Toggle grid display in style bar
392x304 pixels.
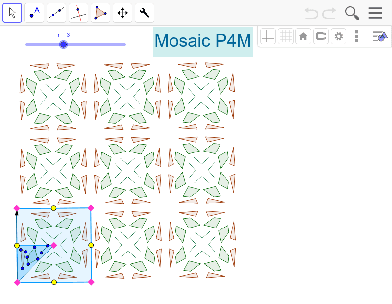(286, 37)
